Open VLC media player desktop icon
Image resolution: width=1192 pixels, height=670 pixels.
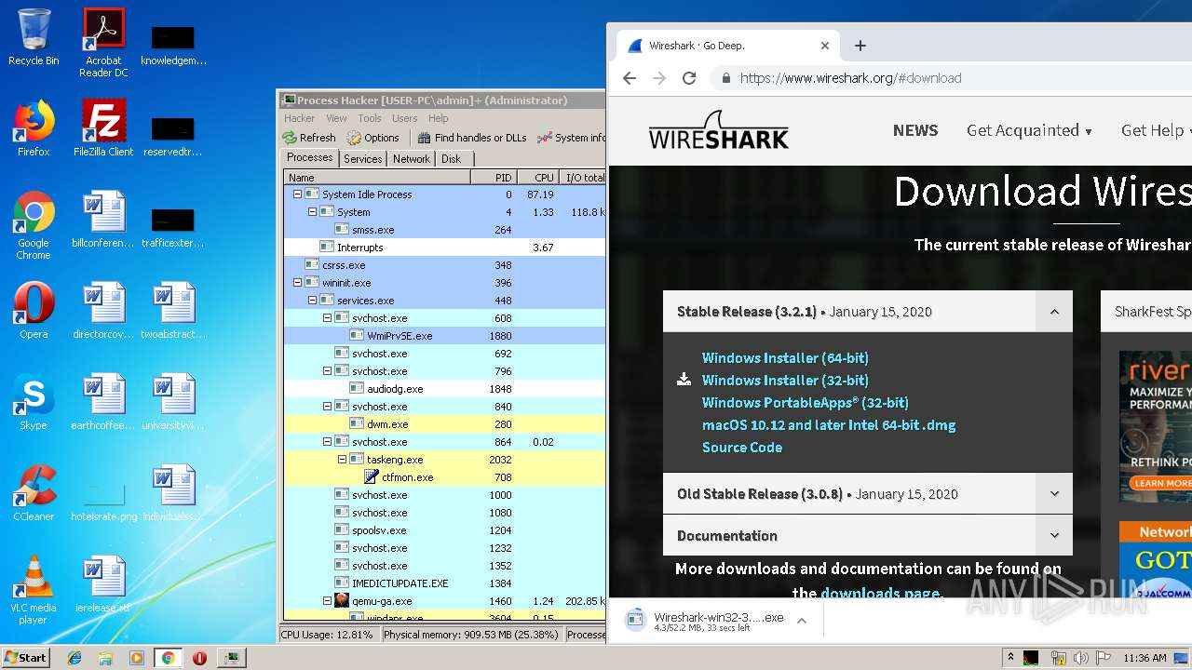click(x=34, y=590)
